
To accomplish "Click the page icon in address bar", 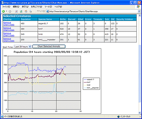I will point(48,11).
